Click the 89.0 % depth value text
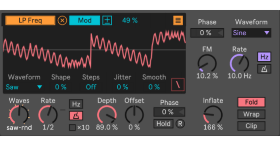Screen dimensions: 280x146 107,127
